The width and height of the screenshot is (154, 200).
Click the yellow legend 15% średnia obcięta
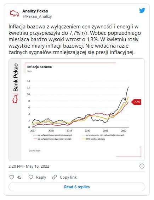pyautogui.click(x=93, y=139)
